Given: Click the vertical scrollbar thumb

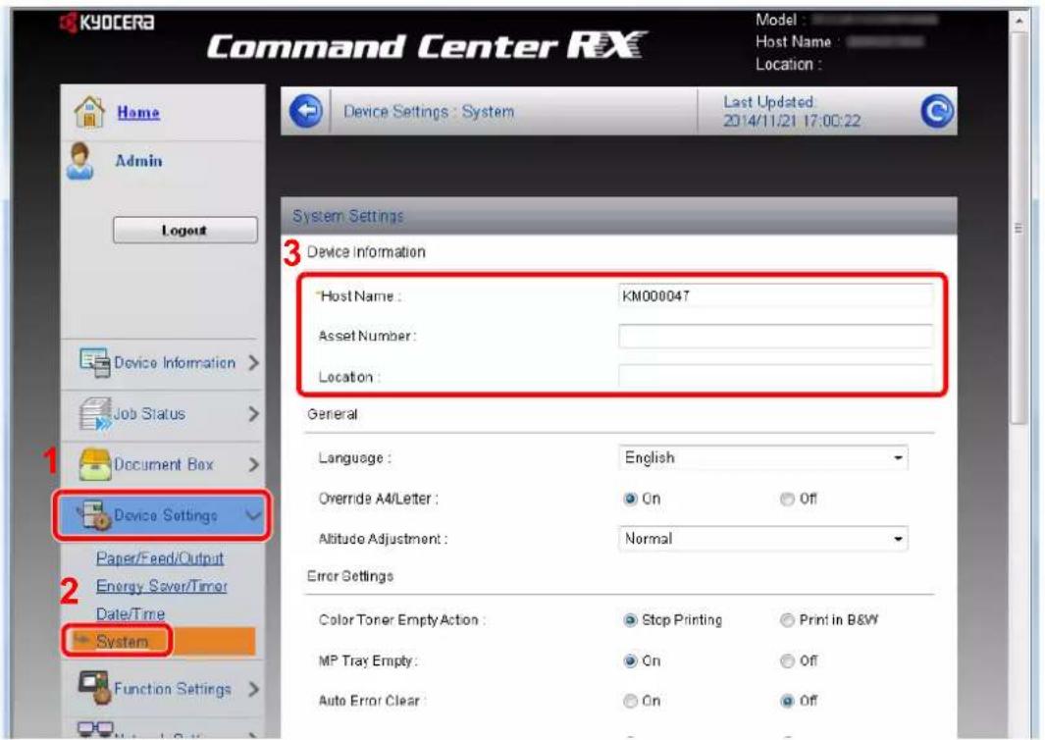Looking at the screenshot, I should click(x=1019, y=228).
